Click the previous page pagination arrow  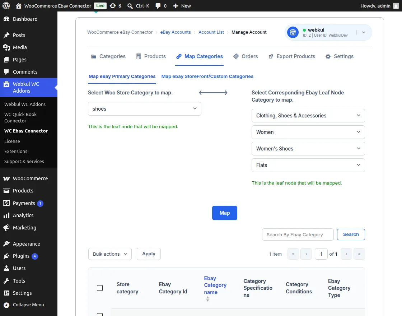[x=306, y=254]
